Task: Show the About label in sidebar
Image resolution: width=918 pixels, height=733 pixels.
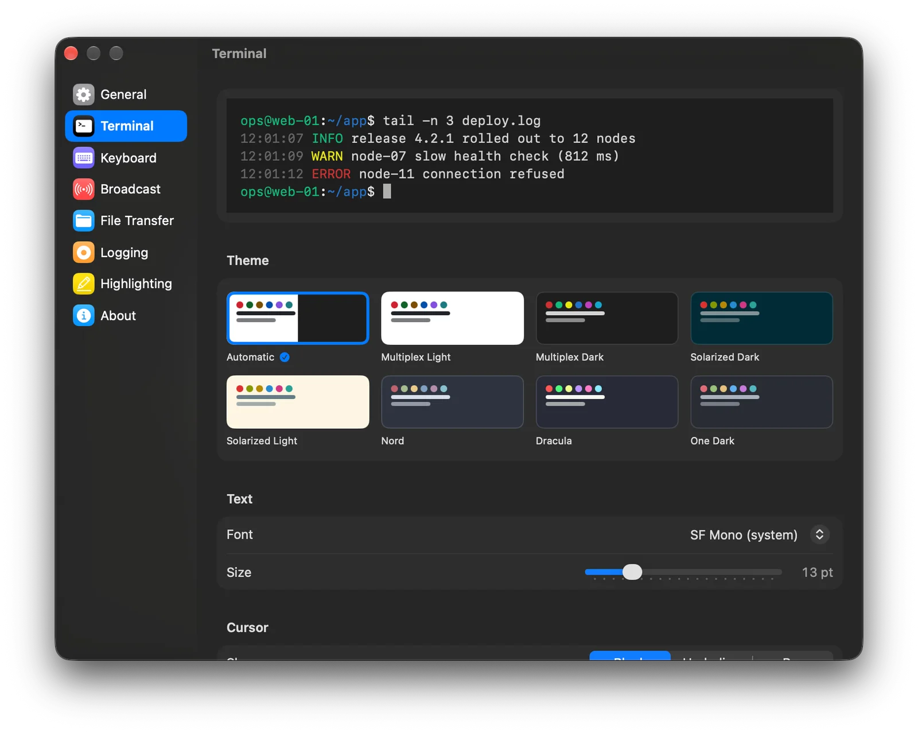Action: coord(118,316)
